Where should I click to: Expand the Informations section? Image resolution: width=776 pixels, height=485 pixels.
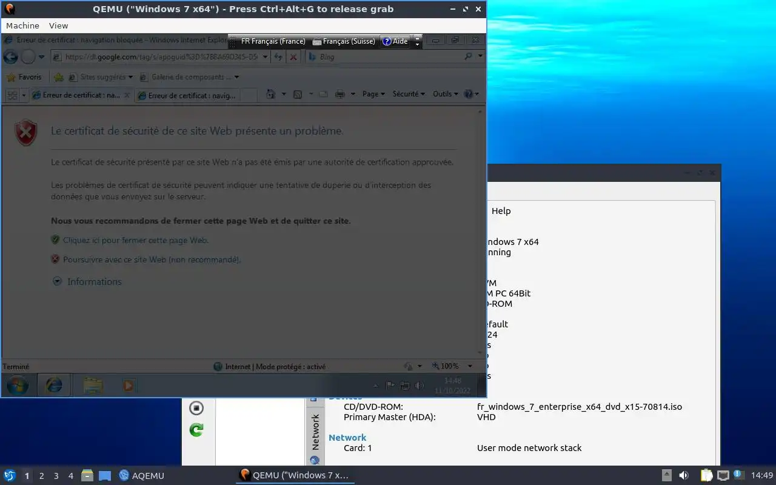(87, 281)
